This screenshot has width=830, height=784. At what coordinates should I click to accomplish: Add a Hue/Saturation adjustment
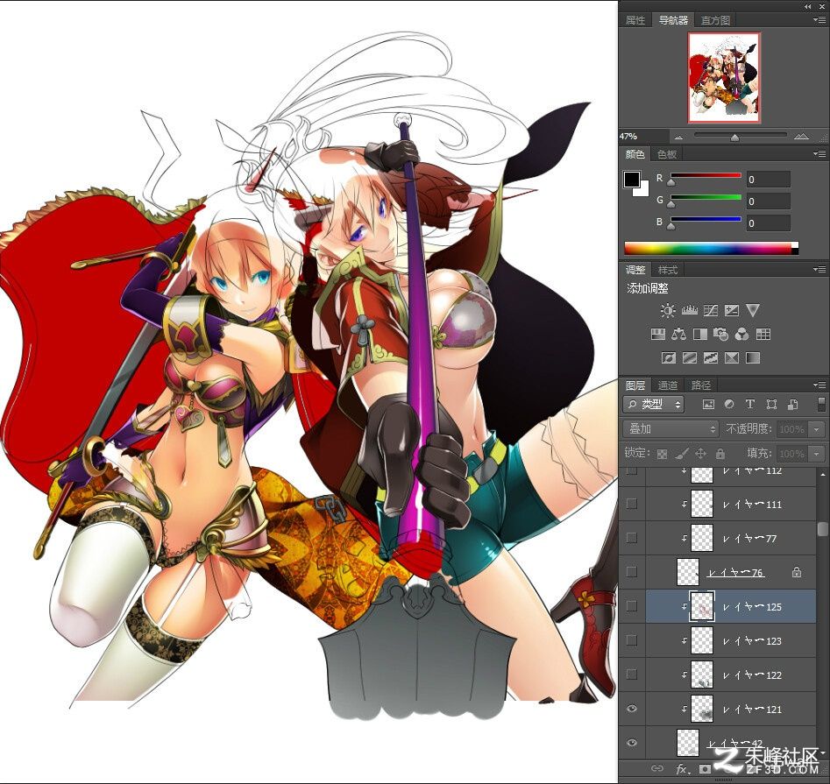657,335
